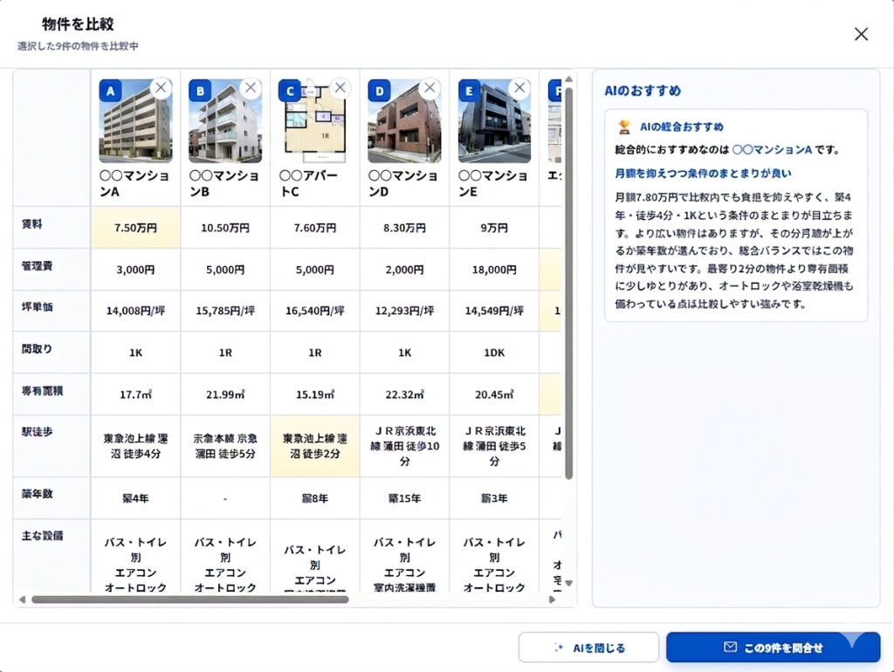
Task: Open the photo of ○○マンションD
Action: 404,120
